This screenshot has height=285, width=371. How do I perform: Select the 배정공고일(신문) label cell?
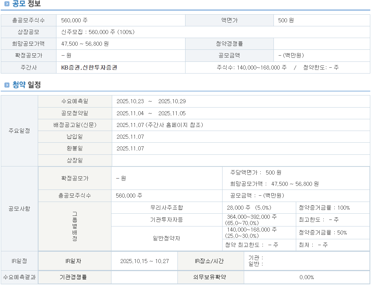click(75, 125)
